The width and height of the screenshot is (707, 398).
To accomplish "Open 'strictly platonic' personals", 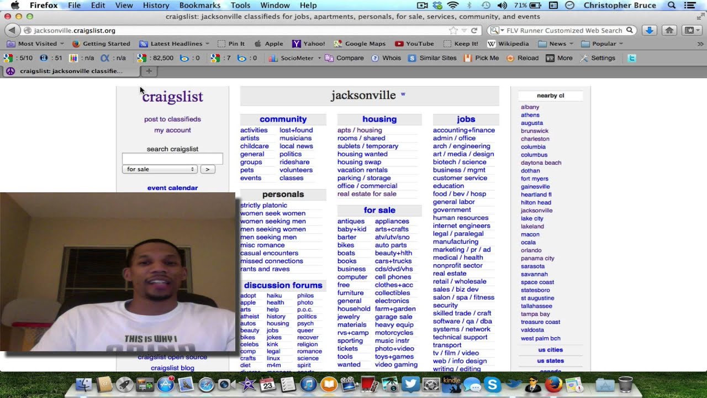I will tap(263, 205).
